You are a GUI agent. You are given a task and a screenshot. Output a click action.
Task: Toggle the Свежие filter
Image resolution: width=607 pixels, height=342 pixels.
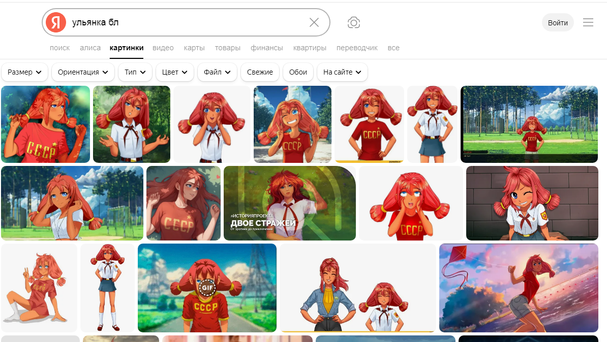coord(260,72)
